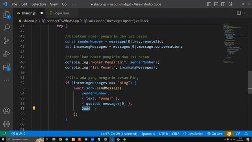252x142 pixels.
Task: Click the lightbulb code action on line 57
Action: [x=34, y=108]
